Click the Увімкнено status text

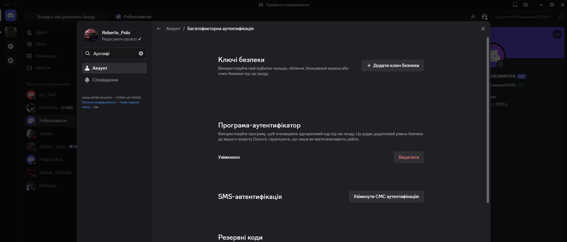(229, 157)
